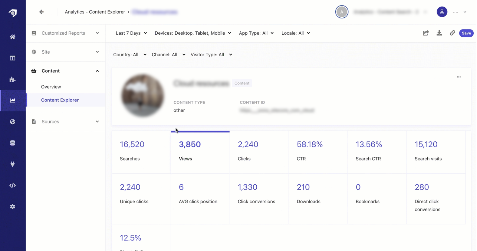Viewport: 477px width, 251px height.
Task: Open the Visitor Type filter dropdown
Action: pyautogui.click(x=212, y=55)
